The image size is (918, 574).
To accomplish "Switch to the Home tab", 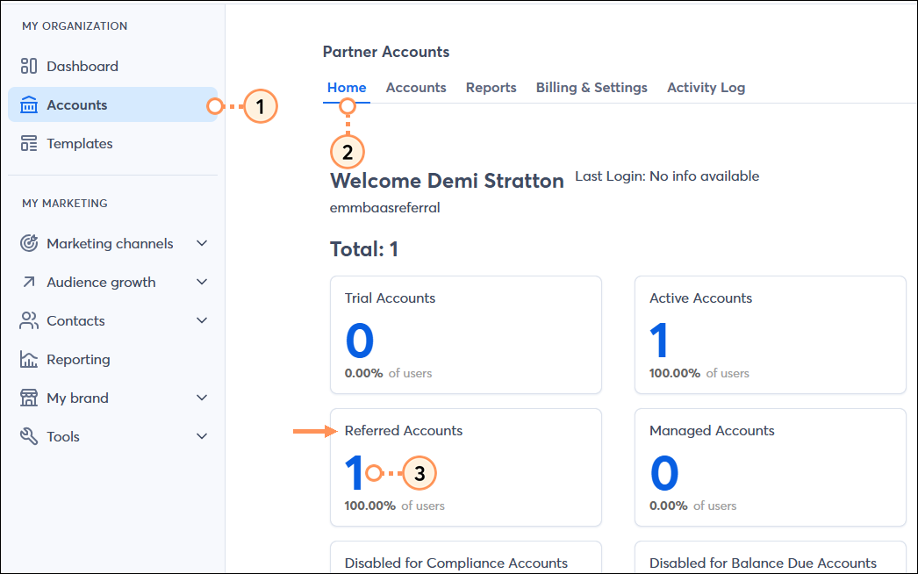I will tap(347, 88).
